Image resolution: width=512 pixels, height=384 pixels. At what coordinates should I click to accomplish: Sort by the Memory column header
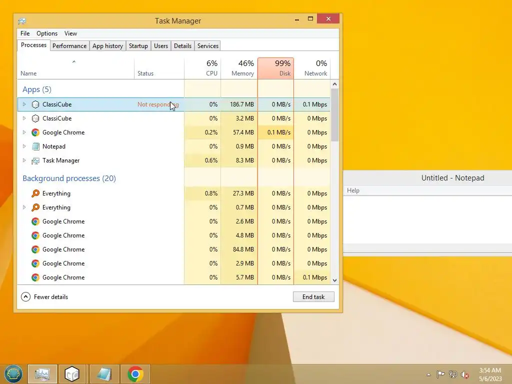click(x=239, y=68)
